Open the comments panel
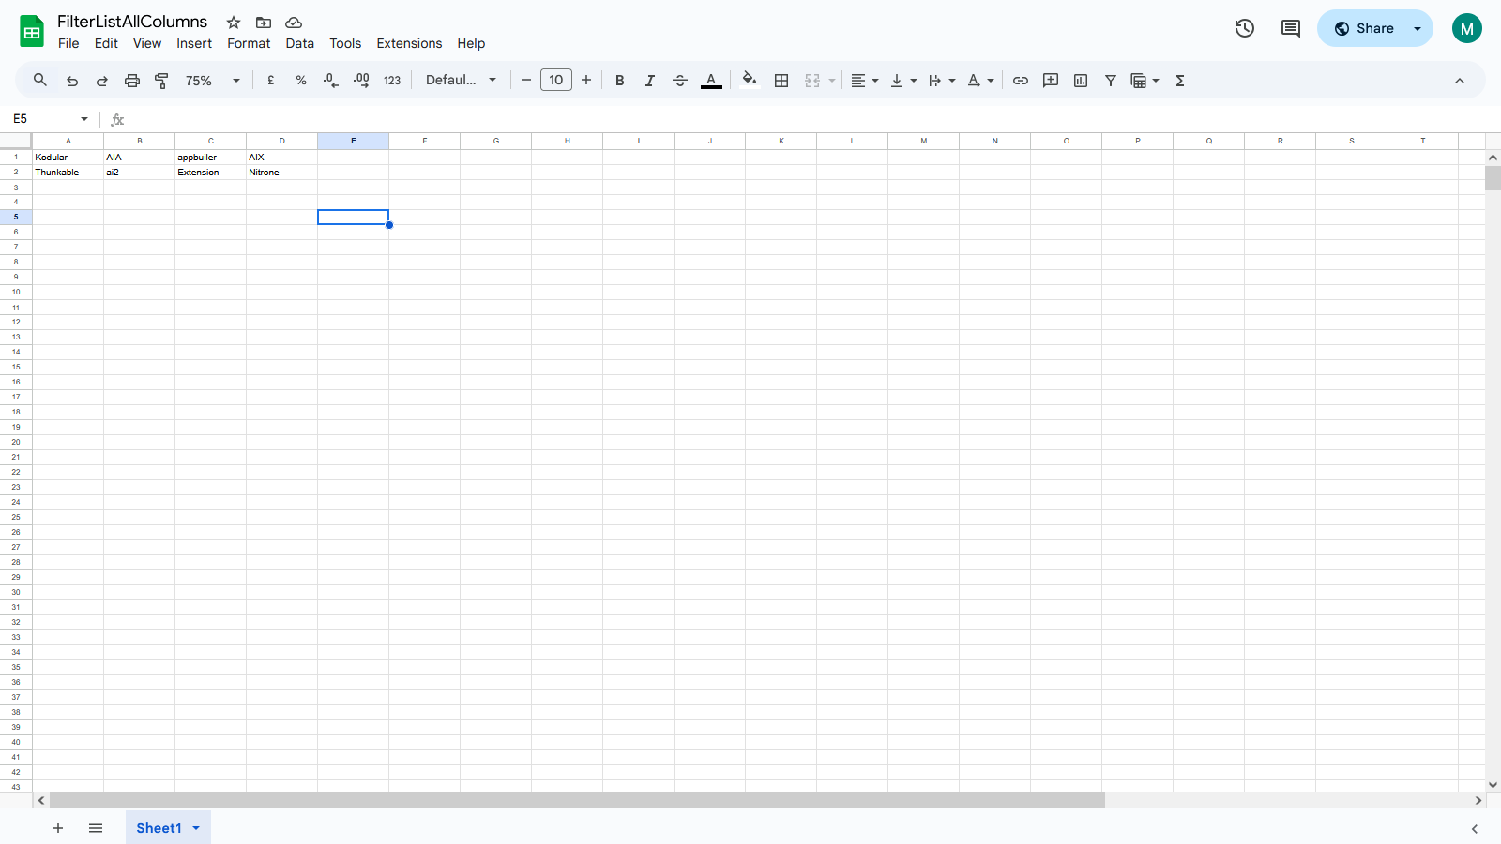The width and height of the screenshot is (1501, 844). [x=1291, y=28]
